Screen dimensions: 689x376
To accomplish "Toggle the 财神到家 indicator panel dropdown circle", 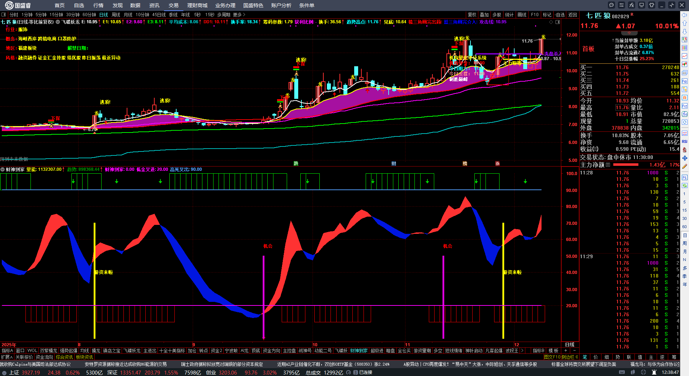I will [3, 169].
